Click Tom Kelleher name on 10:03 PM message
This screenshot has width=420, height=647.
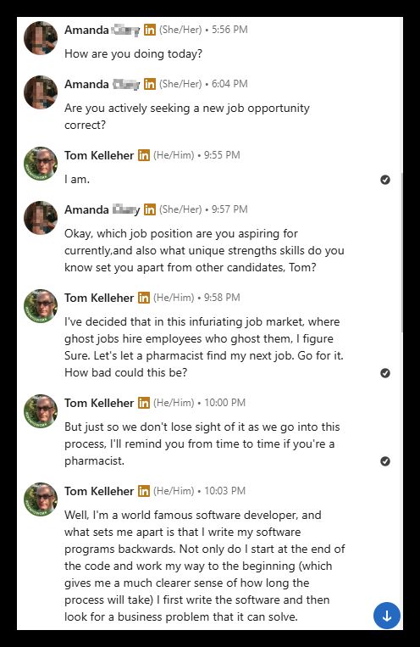pos(99,491)
